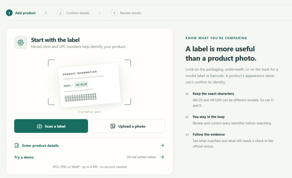The height and width of the screenshot is (178, 292).
Task: Click the AB-0120 model value on the label
Action: (x=82, y=84)
